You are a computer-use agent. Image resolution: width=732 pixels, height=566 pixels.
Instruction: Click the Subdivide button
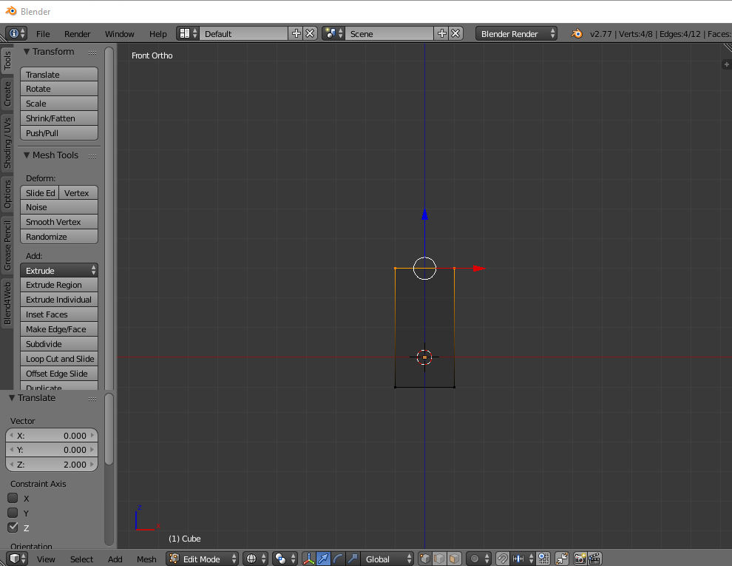click(59, 344)
